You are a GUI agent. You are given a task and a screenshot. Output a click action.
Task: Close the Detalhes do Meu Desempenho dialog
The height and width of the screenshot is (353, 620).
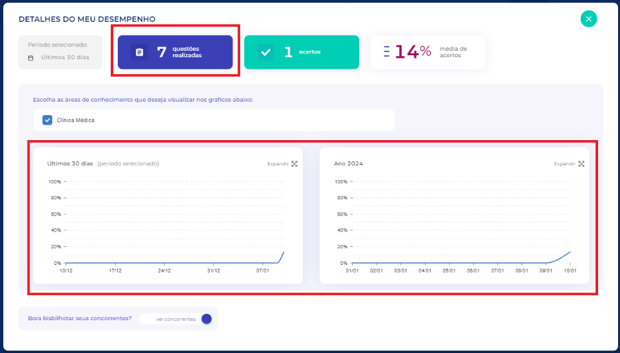(588, 19)
